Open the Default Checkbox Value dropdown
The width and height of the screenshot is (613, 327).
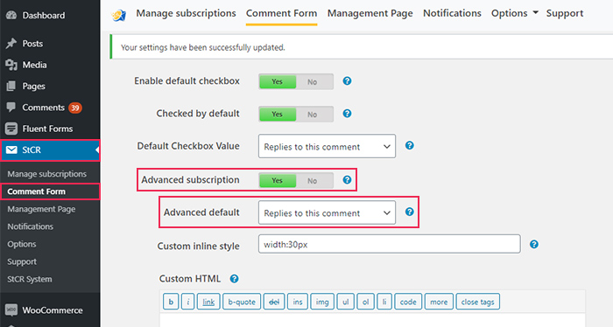[327, 146]
